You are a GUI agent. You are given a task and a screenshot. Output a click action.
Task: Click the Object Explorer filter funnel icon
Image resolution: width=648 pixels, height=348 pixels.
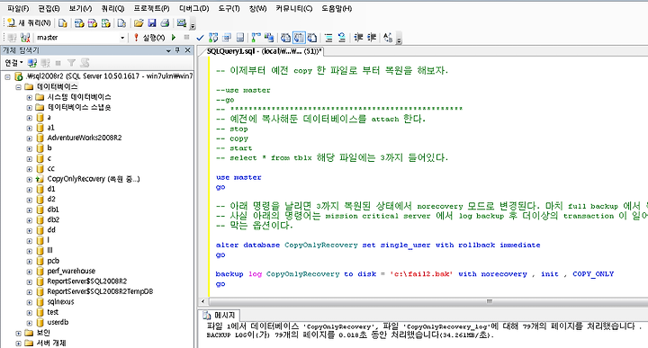coord(71,63)
